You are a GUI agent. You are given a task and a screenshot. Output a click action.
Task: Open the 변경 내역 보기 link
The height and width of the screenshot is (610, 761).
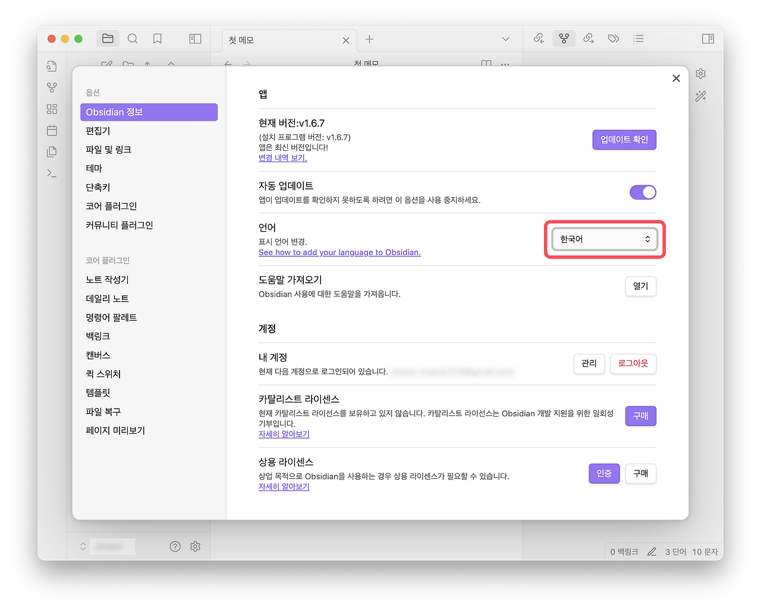pyautogui.click(x=283, y=158)
